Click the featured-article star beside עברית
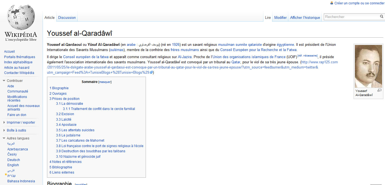This screenshot has height=185, width=385. click(6, 174)
